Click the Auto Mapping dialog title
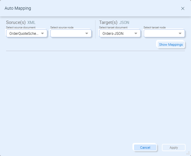The height and width of the screenshot is (156, 191). pos(18,8)
